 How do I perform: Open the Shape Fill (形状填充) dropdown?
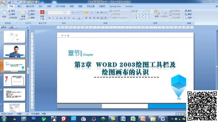pyautogui.click(x=175, y=11)
